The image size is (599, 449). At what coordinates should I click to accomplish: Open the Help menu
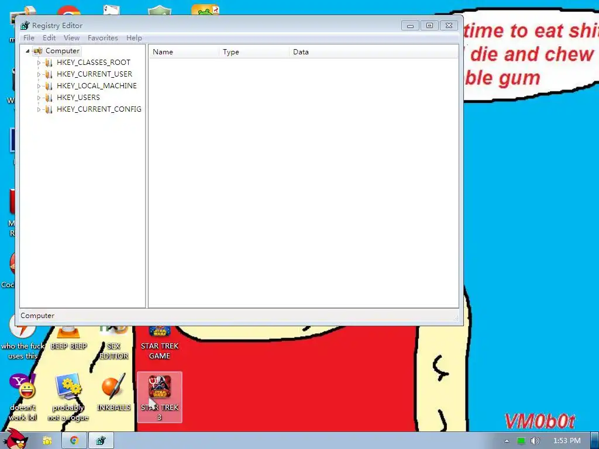pyautogui.click(x=134, y=38)
